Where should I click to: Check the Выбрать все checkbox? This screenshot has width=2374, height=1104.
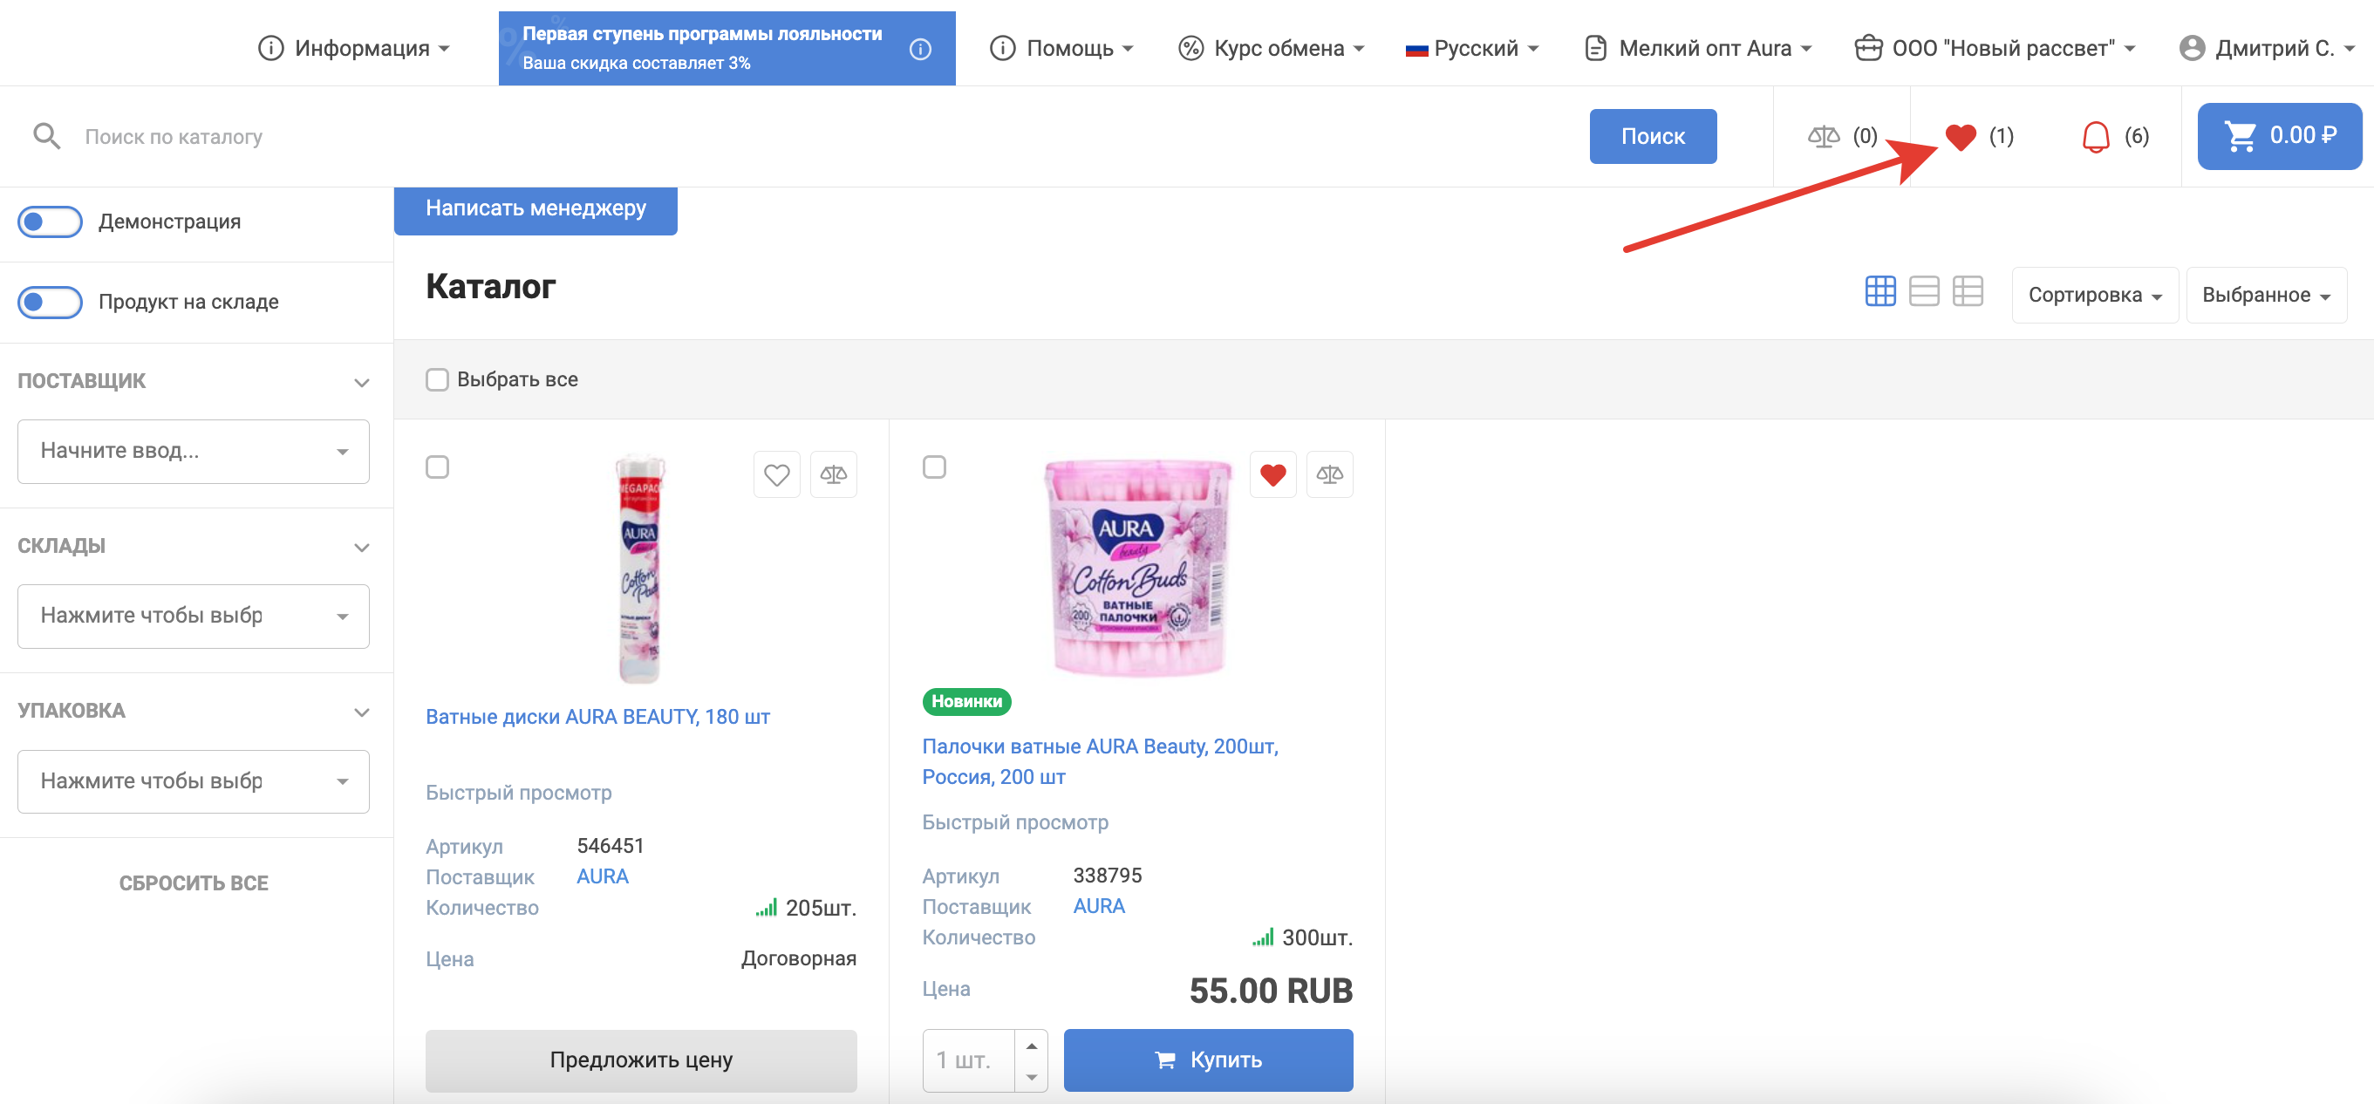[x=437, y=379]
